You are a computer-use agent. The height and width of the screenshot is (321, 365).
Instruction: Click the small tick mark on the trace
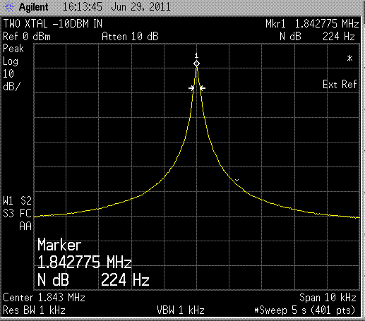tap(237, 181)
